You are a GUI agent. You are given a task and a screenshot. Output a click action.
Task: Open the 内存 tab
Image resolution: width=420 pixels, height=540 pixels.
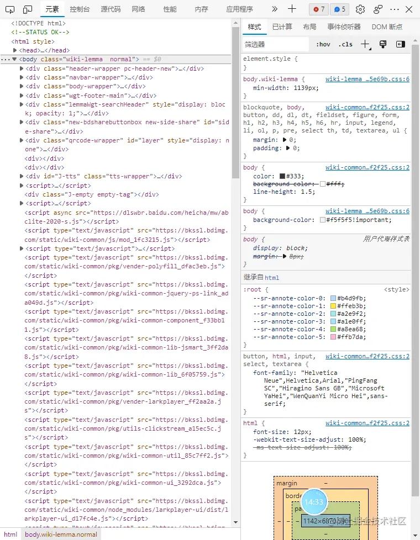(x=201, y=9)
